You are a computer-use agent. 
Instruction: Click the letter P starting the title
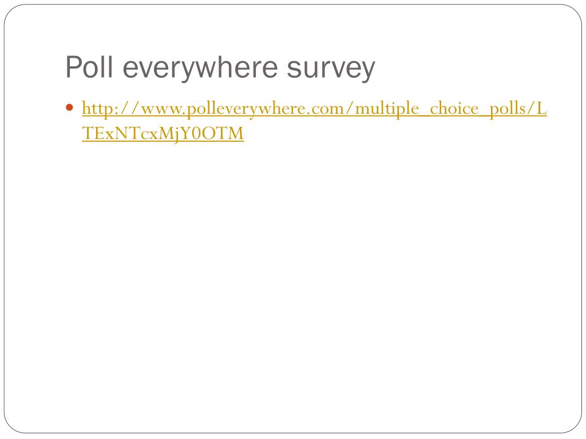74,67
